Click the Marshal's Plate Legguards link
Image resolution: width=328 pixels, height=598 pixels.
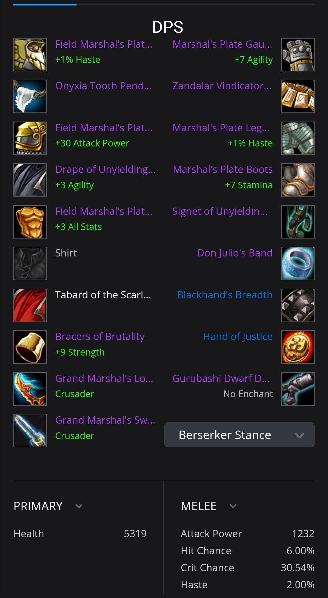pyautogui.click(x=221, y=128)
